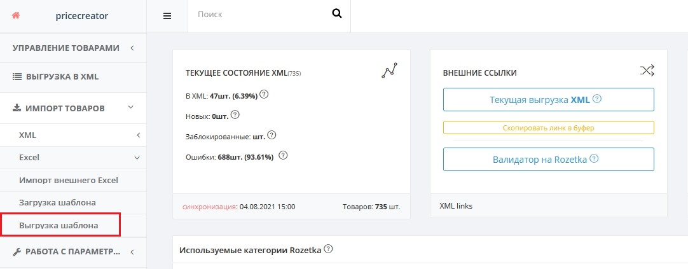Open help icon next to В XML count
The height and width of the screenshot is (269, 688).
coord(264,94)
